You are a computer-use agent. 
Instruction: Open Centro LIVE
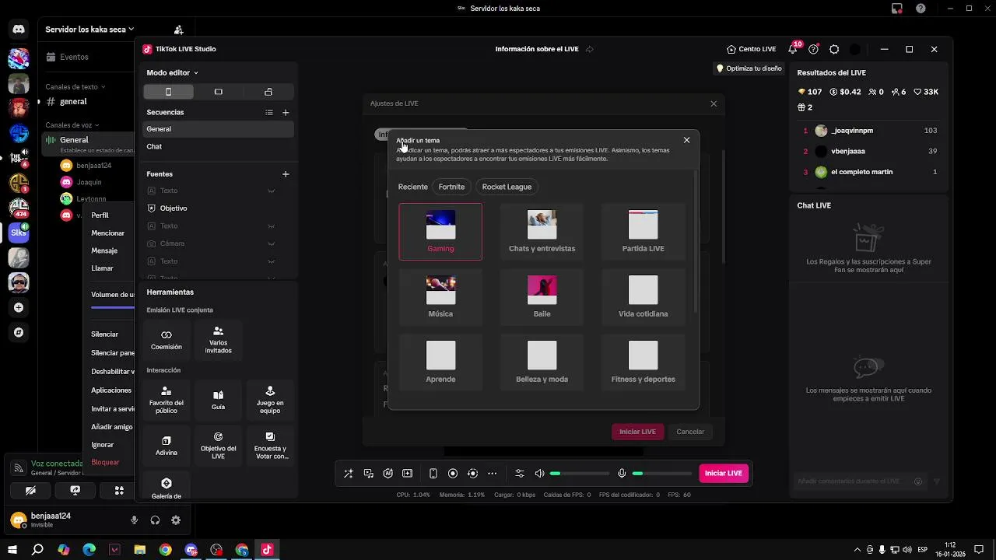(x=752, y=49)
